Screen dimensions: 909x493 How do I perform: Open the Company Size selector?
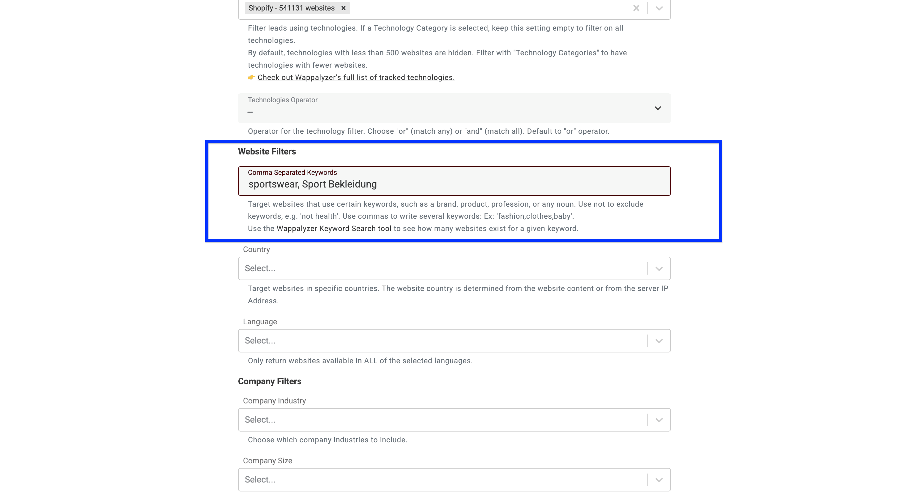click(x=441, y=479)
